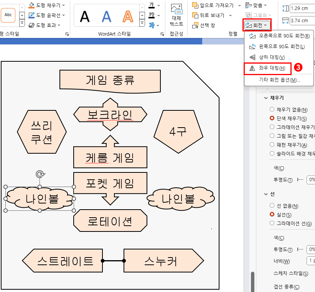Open the Shape Outline (도형 윤곽선) option
Viewport: 315px width, 292px height.
click(46, 15)
